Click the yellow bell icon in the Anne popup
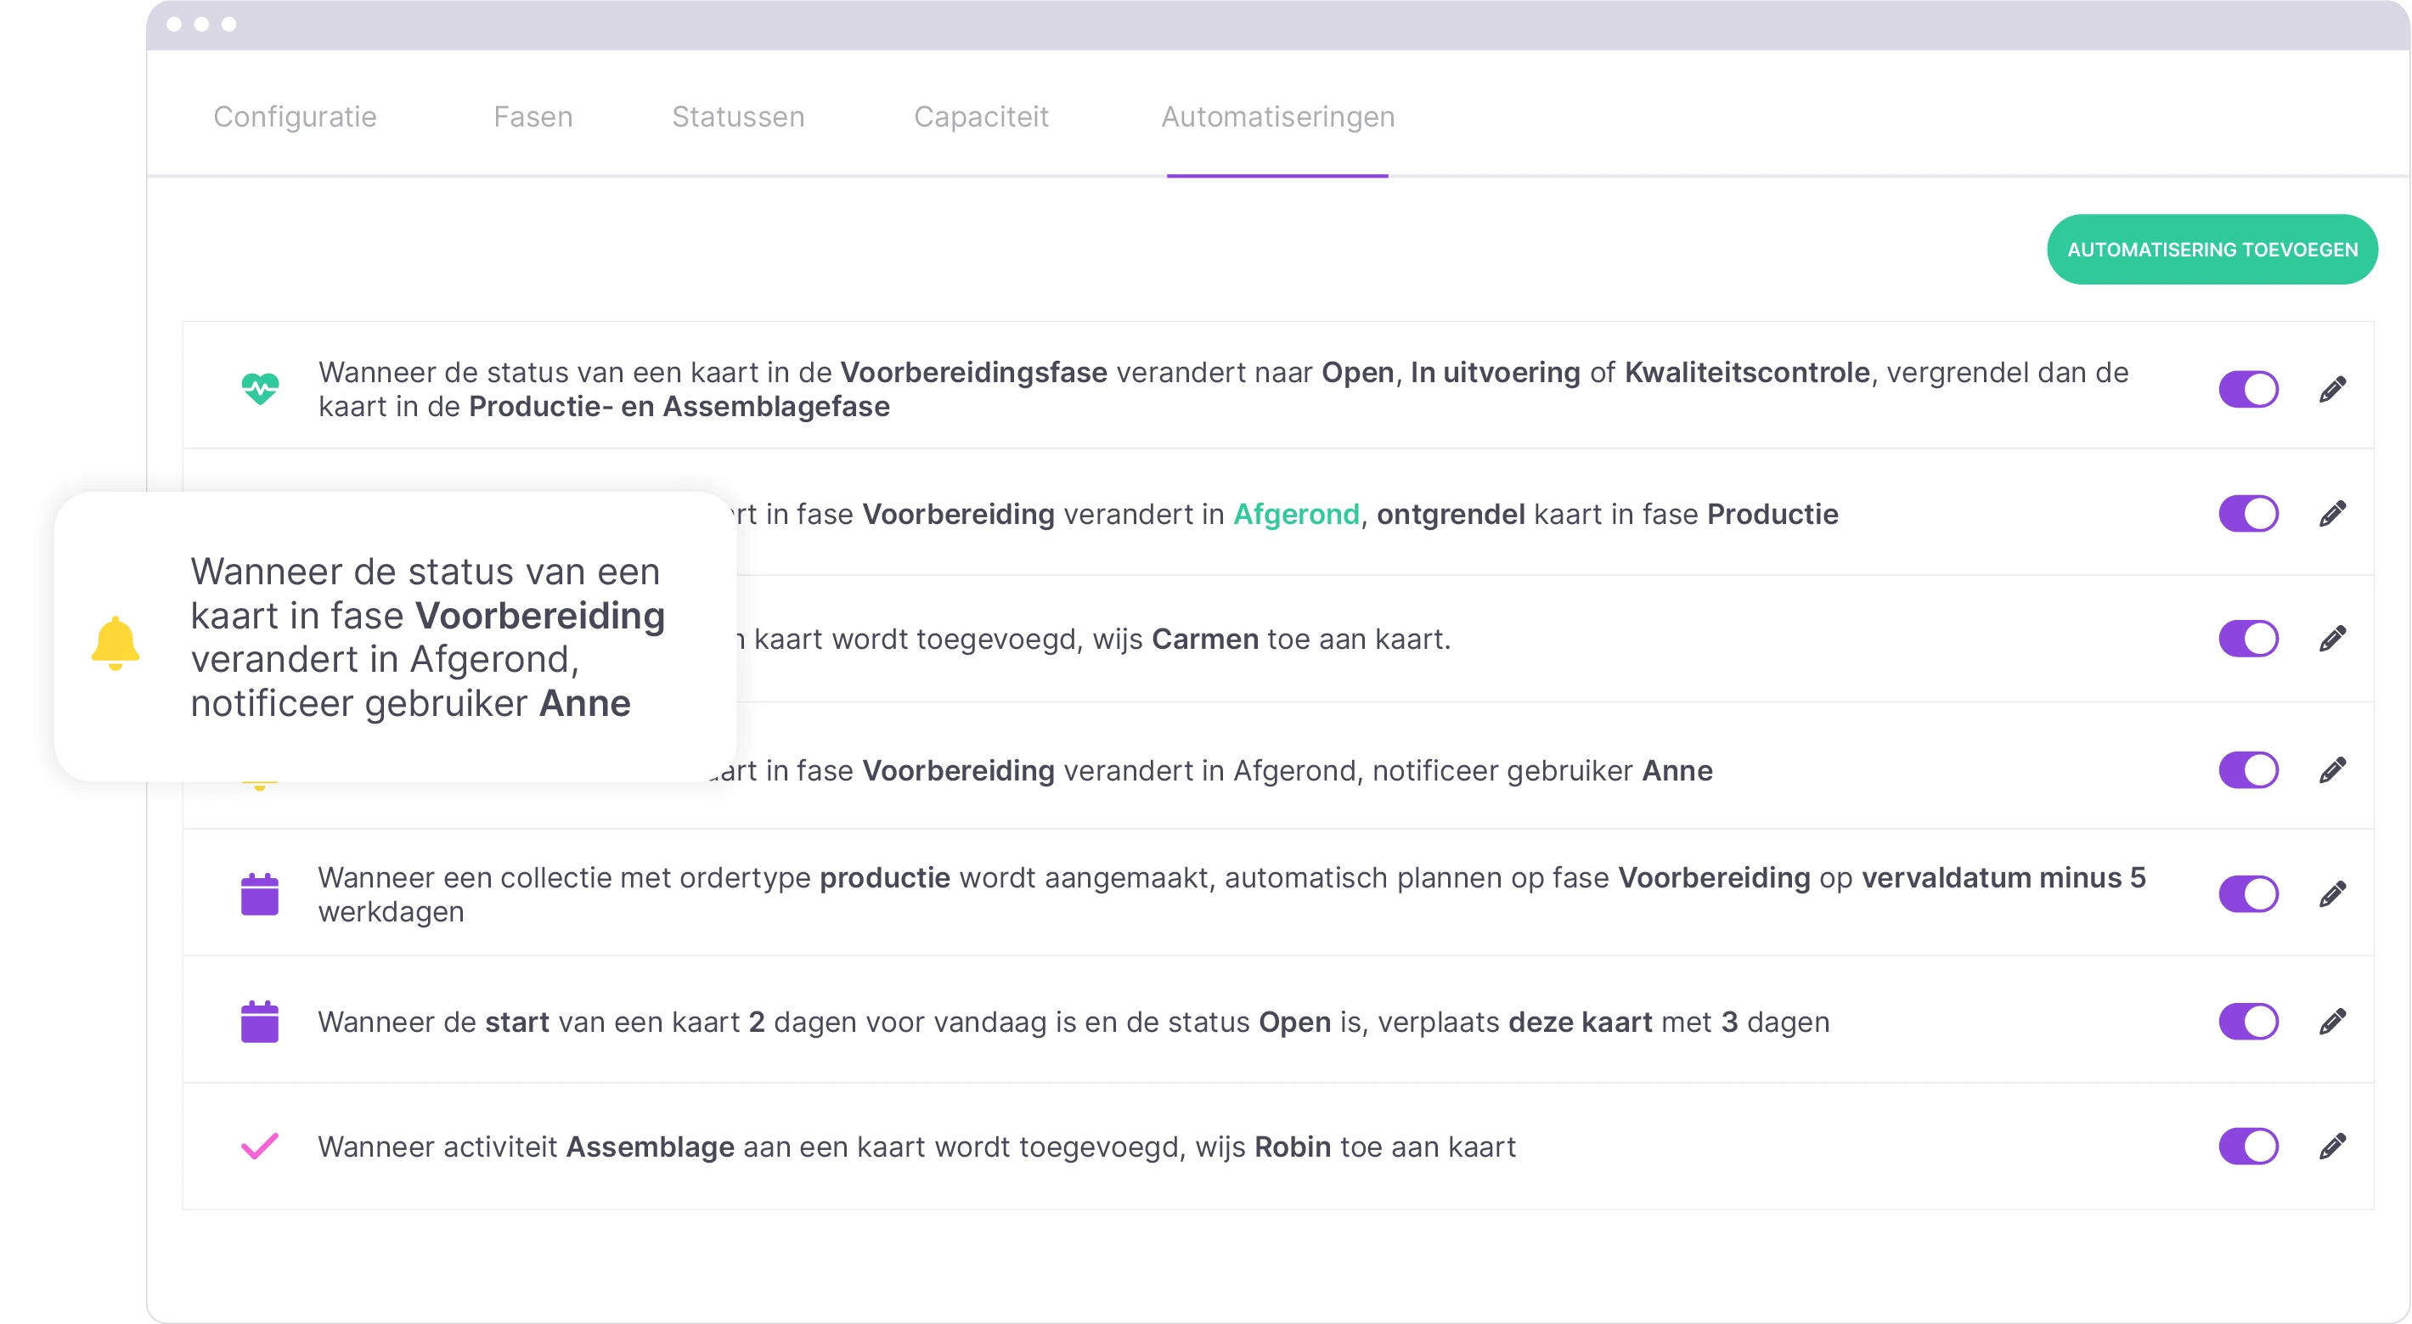The image size is (2412, 1324). click(x=116, y=643)
